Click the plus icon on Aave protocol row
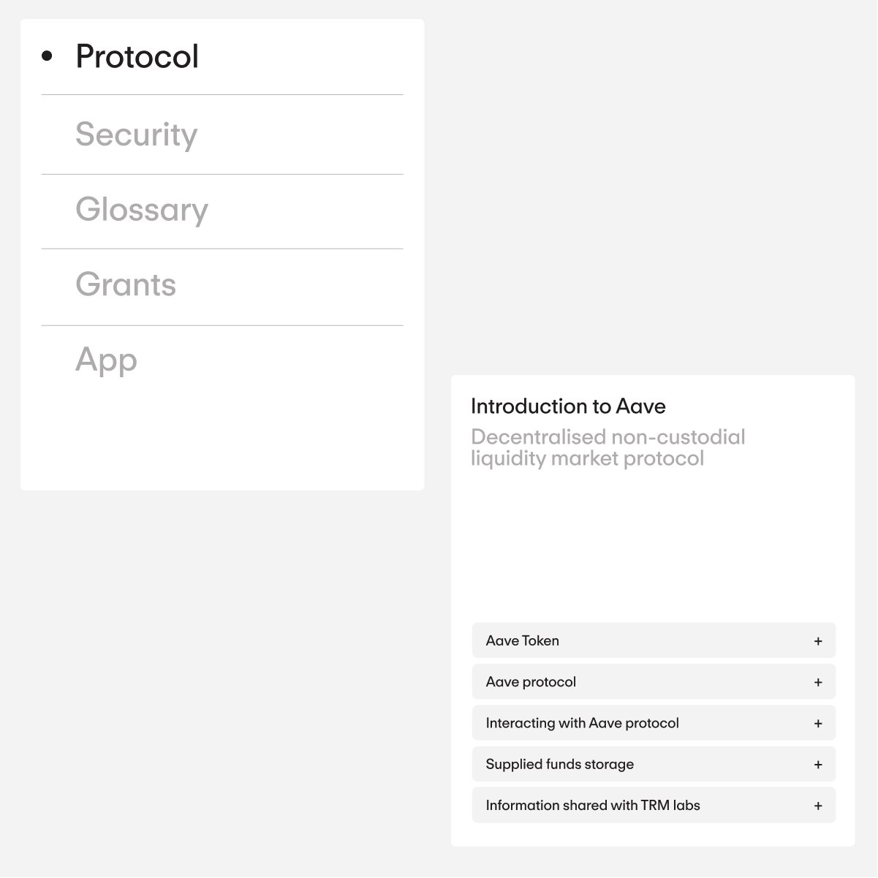Viewport: 878px width, 878px height. 818,682
